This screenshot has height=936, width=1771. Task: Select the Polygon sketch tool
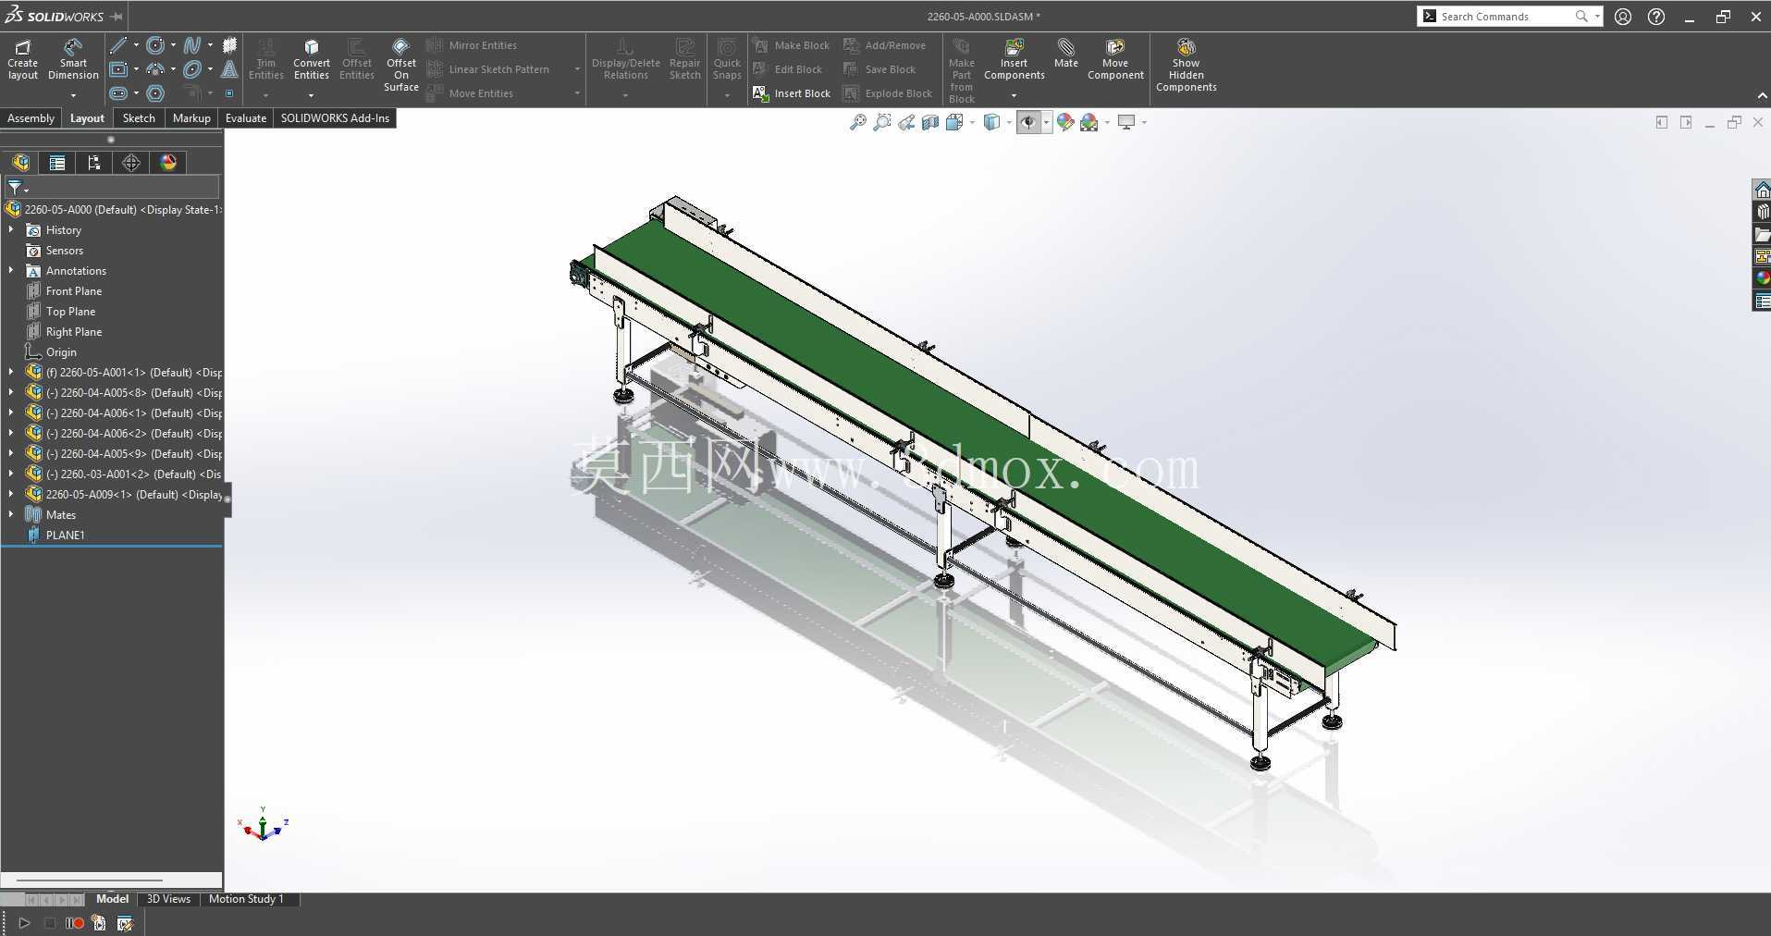click(155, 93)
